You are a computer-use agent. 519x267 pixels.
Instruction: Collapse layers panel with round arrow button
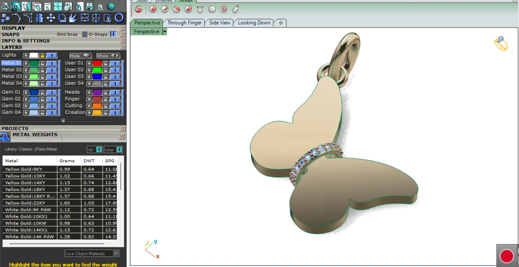point(63,121)
